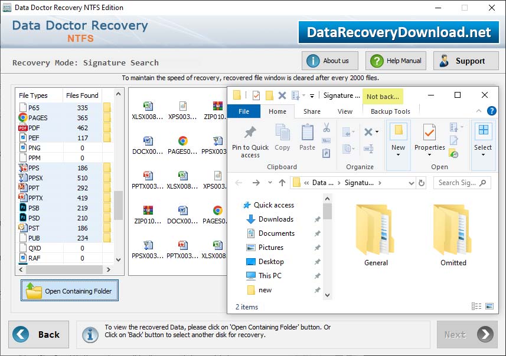Open the About us info button

coord(330,61)
